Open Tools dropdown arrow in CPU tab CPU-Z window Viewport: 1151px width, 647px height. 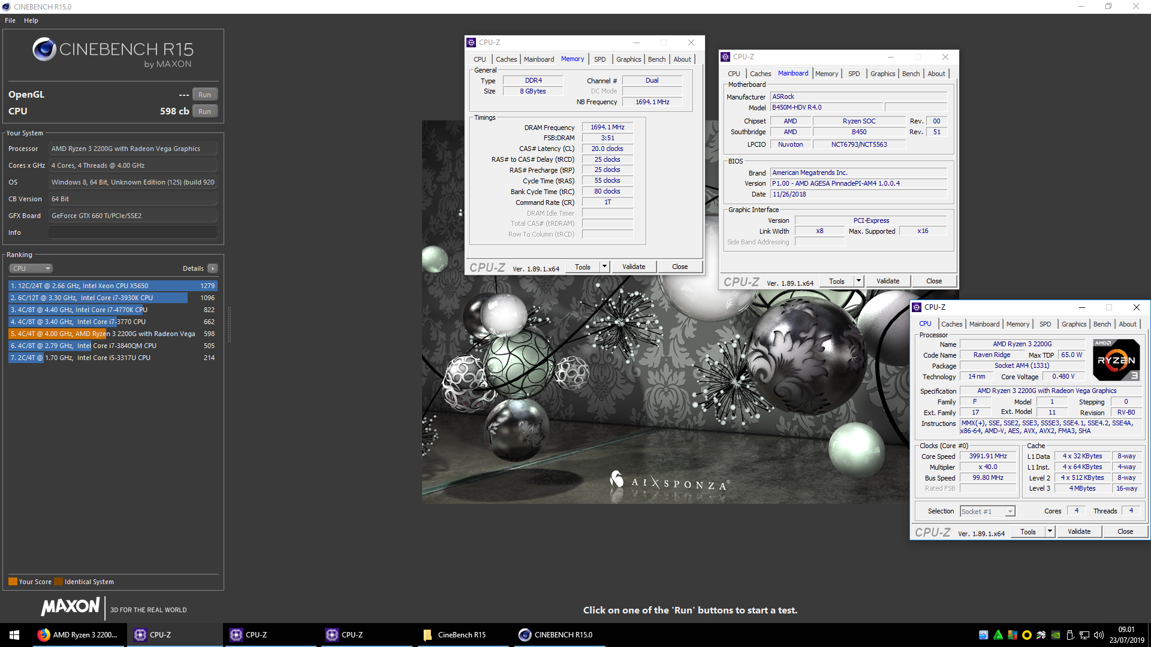pos(1050,531)
